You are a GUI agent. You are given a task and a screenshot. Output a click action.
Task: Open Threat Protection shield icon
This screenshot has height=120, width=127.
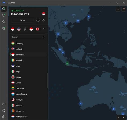(4, 15)
